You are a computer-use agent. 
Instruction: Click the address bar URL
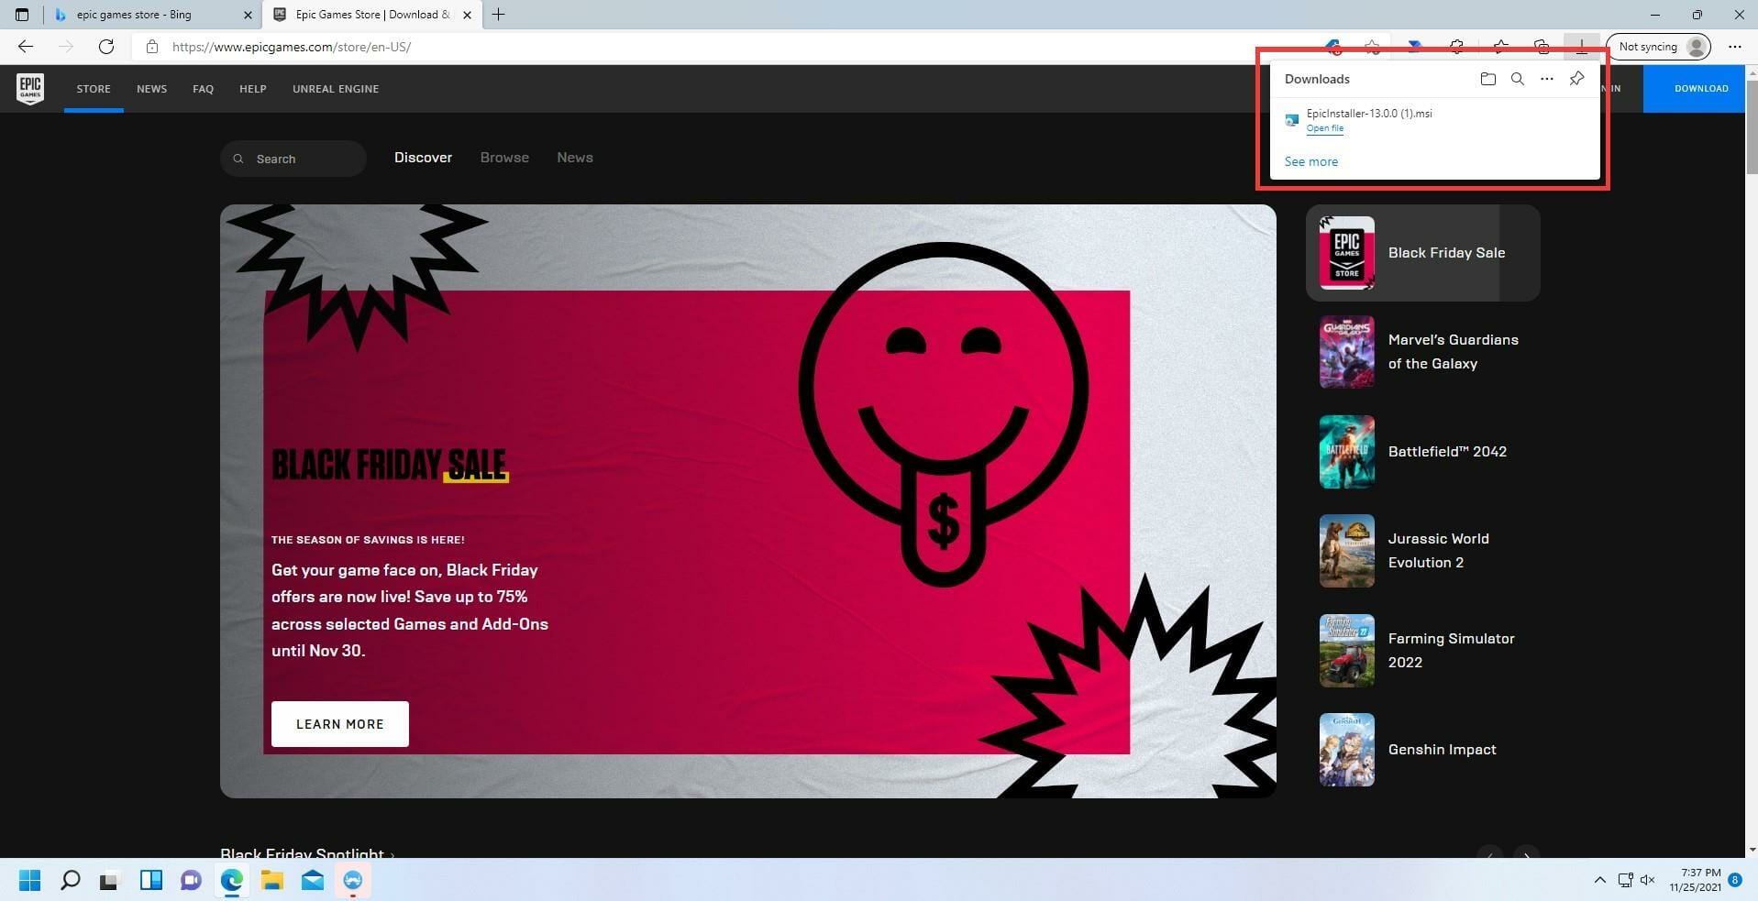[x=291, y=47]
